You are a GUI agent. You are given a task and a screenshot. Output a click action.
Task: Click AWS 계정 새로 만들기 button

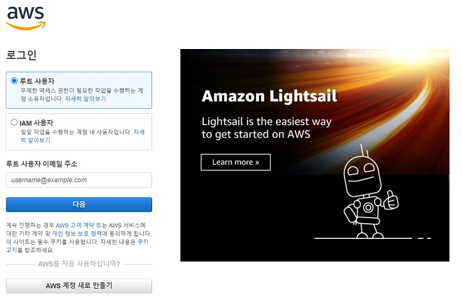pos(79,285)
